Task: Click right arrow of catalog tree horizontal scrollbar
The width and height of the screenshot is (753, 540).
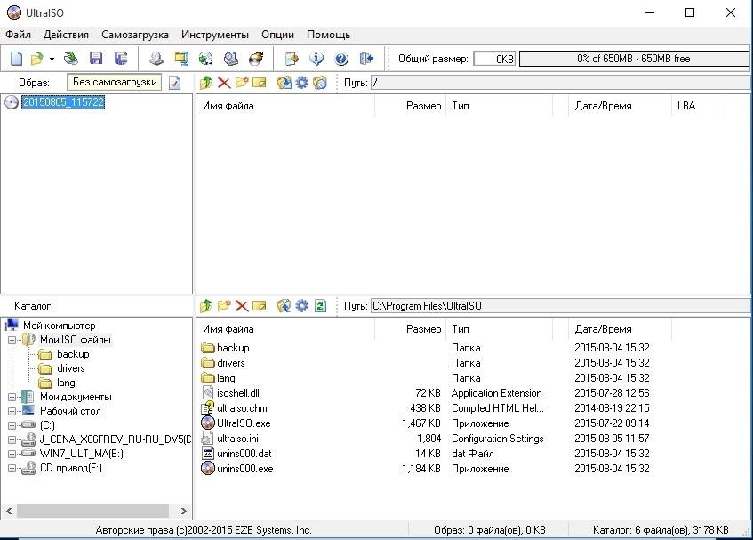Action: pos(183,511)
